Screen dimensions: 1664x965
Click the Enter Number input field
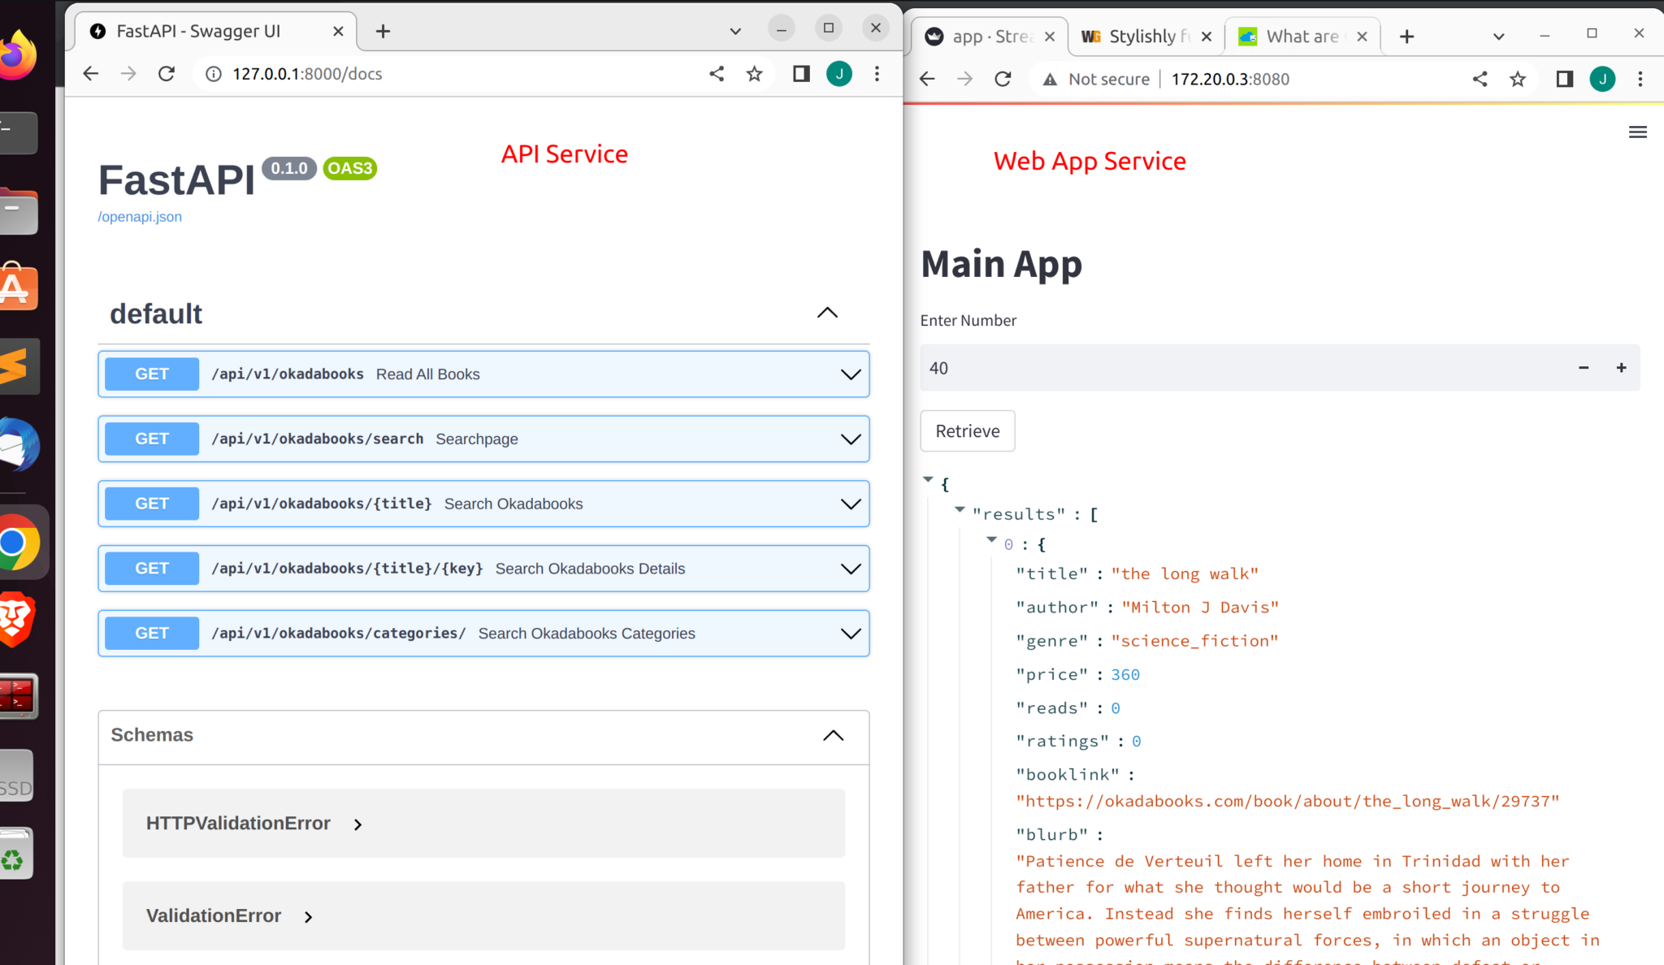[x=1279, y=368]
